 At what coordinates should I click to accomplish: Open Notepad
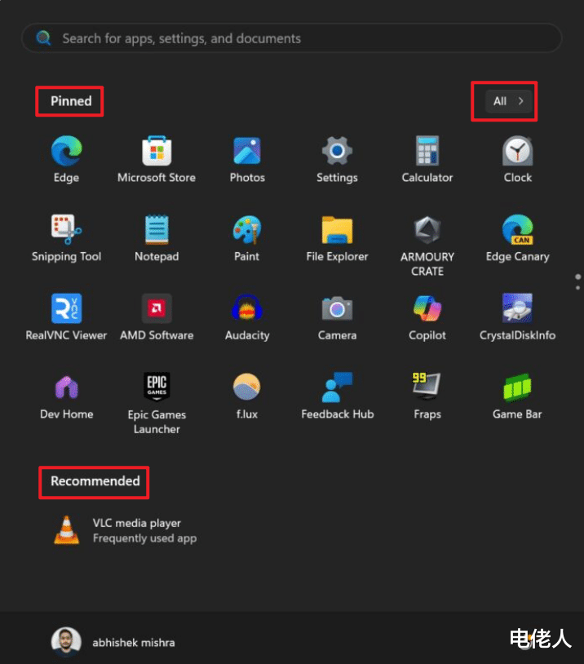click(x=157, y=238)
